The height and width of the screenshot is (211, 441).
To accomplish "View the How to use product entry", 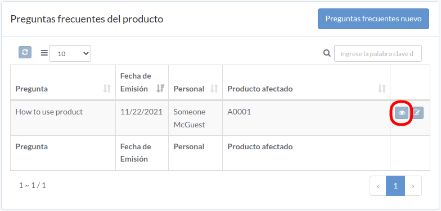I will [x=402, y=113].
